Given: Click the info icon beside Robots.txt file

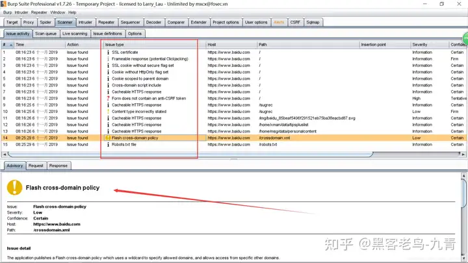Looking at the screenshot, I should click(108, 144).
